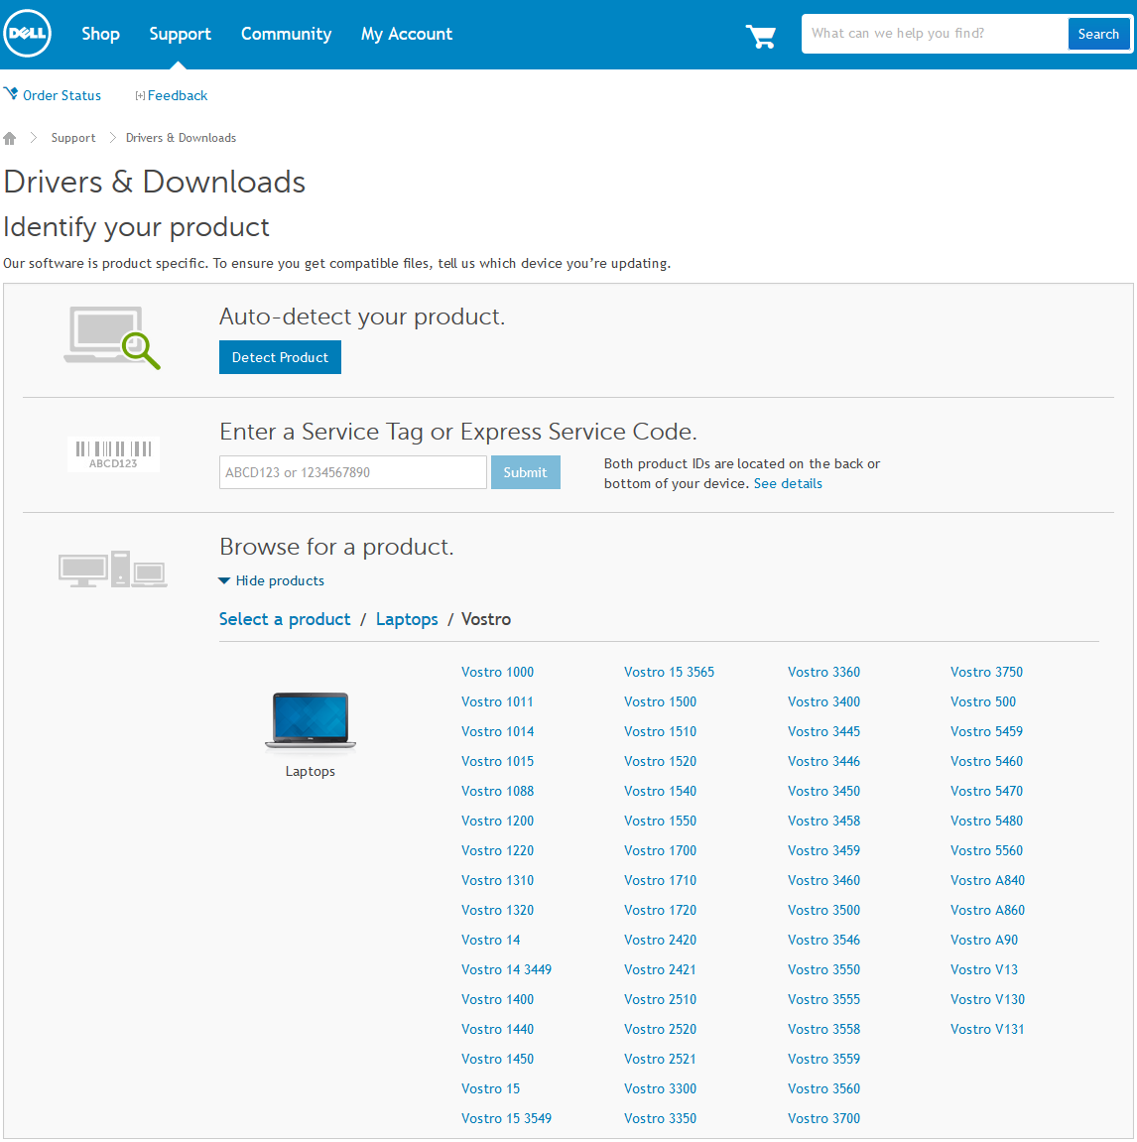This screenshot has height=1142, width=1137.
Task: Select Vostro 1720
Action: (x=661, y=910)
